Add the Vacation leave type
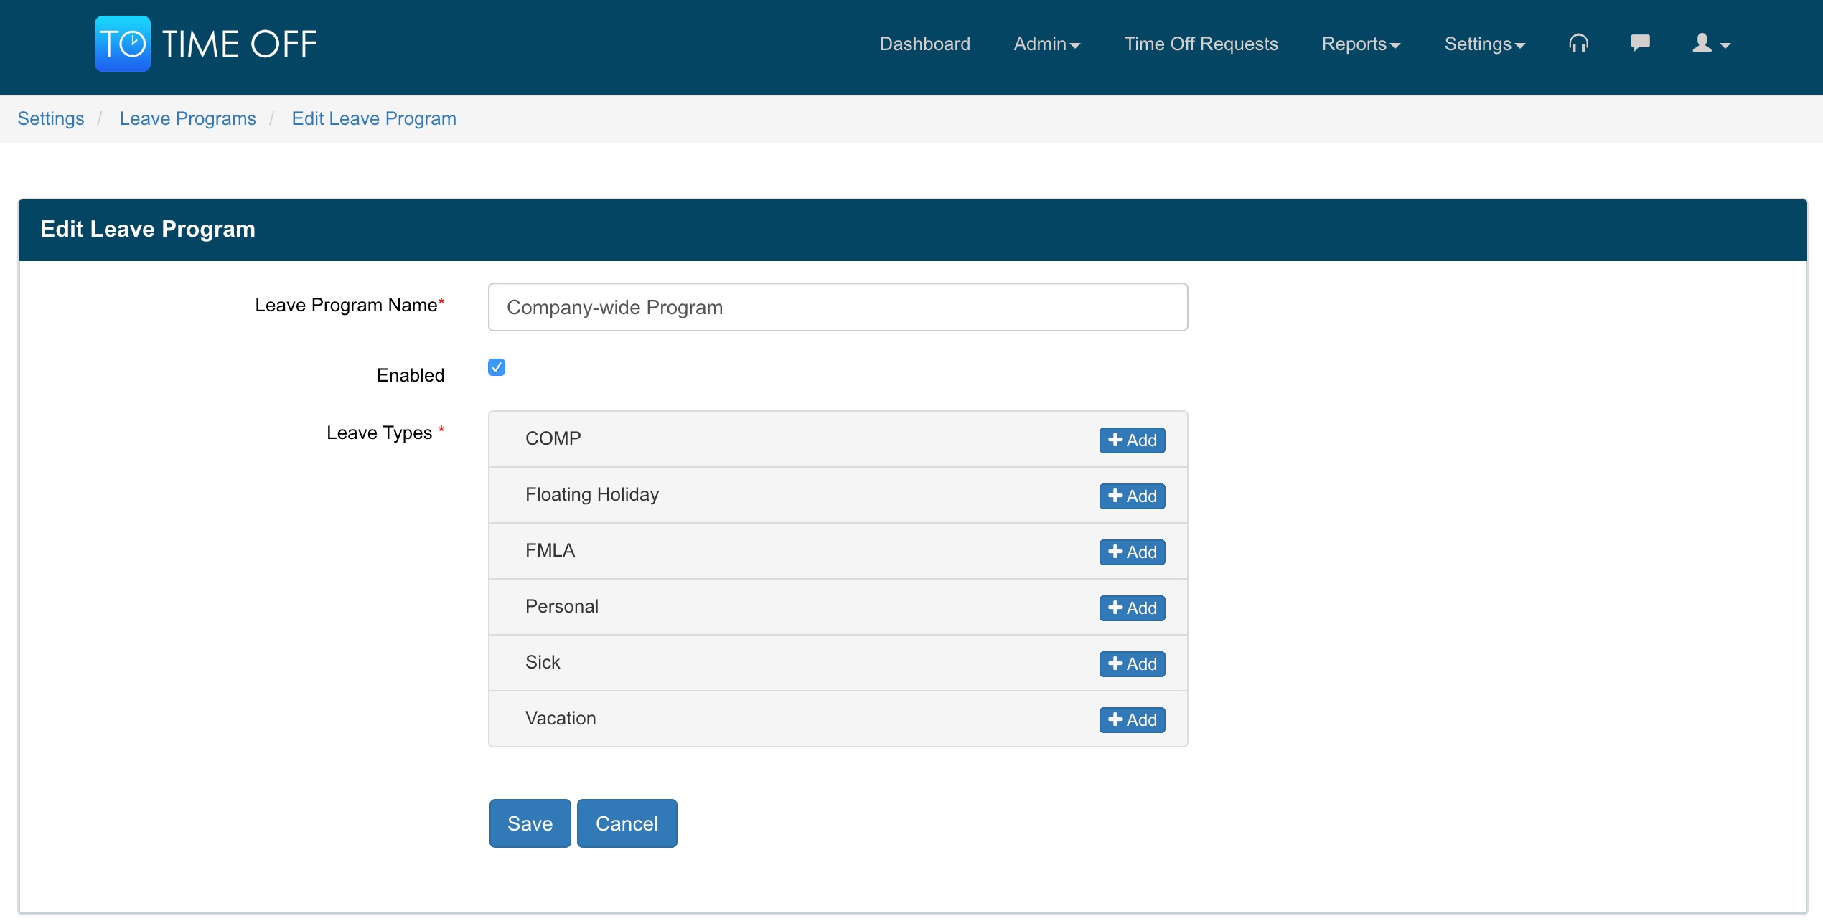The image size is (1823, 921). pos(1132,719)
